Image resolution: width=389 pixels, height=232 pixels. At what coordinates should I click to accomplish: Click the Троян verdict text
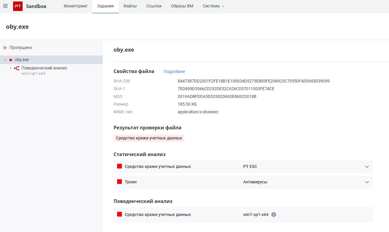tap(131, 182)
